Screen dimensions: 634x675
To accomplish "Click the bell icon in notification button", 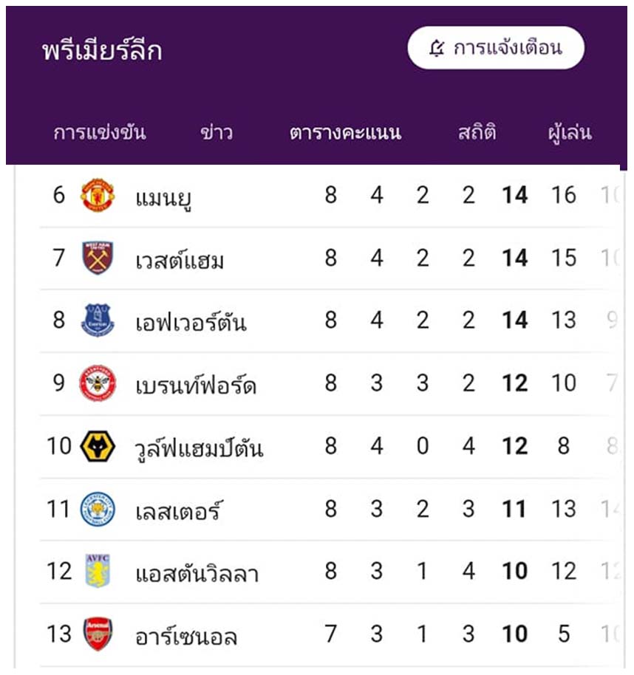I will [x=437, y=48].
